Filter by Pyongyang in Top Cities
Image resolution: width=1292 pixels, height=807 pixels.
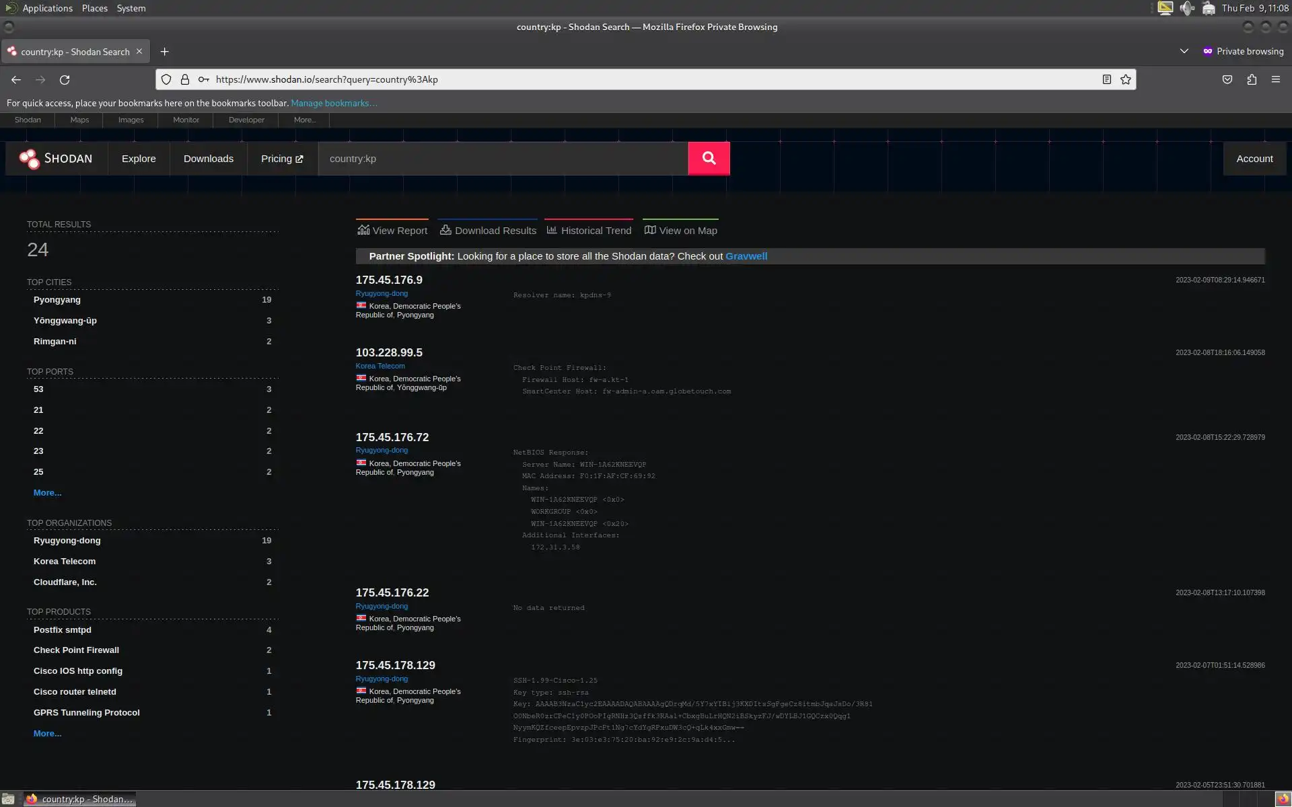click(x=57, y=300)
